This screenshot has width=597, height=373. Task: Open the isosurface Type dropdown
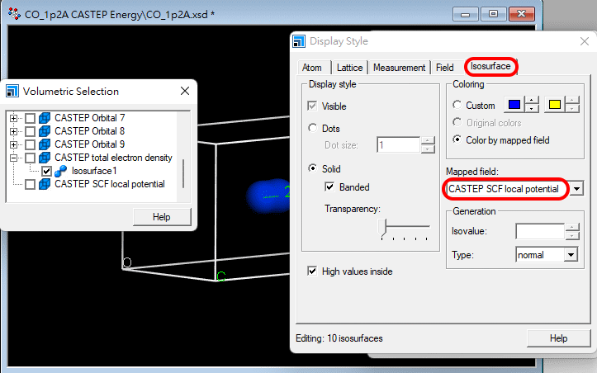(570, 255)
